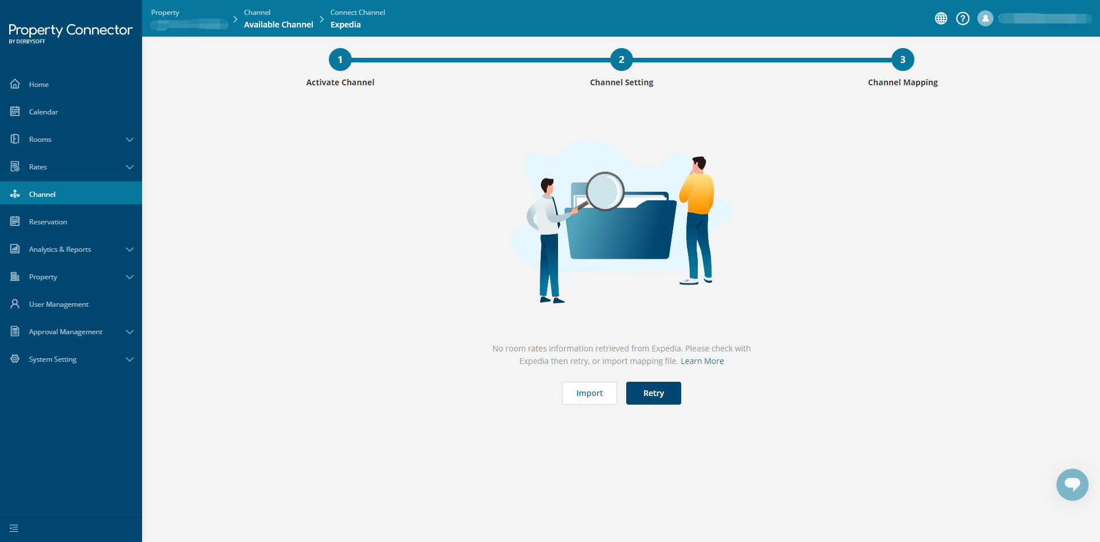
Task: Expand the System Setting chevron
Action: pos(130,359)
